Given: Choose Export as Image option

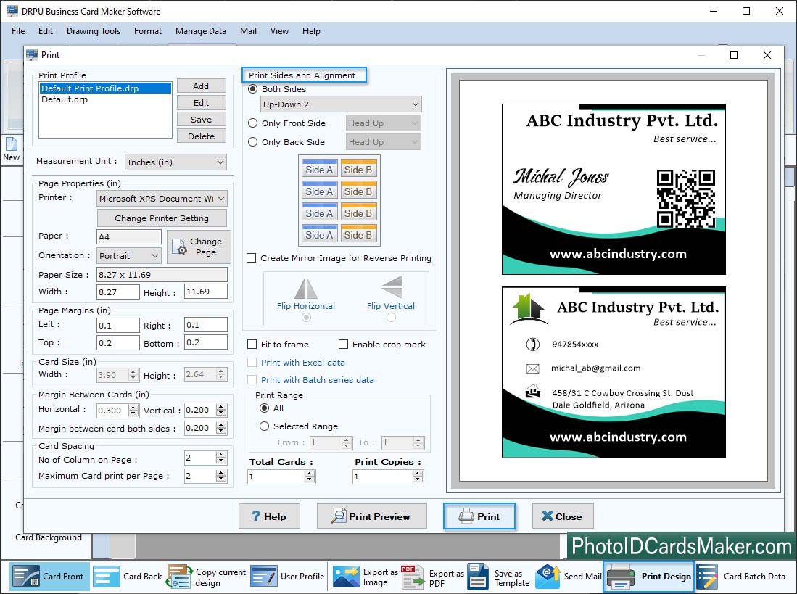Looking at the screenshot, I should click(x=366, y=577).
